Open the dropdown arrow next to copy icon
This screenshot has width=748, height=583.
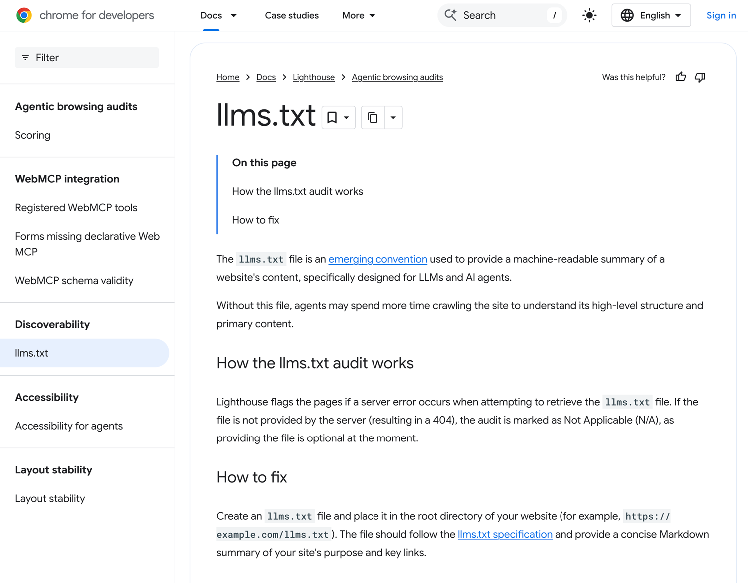pyautogui.click(x=393, y=118)
